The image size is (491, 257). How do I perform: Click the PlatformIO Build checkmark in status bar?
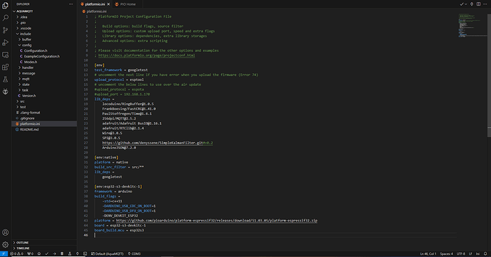pos(47,254)
